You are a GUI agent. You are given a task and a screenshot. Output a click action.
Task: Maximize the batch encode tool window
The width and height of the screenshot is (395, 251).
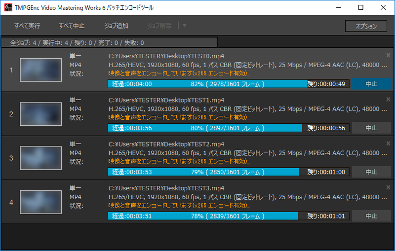(361, 7)
